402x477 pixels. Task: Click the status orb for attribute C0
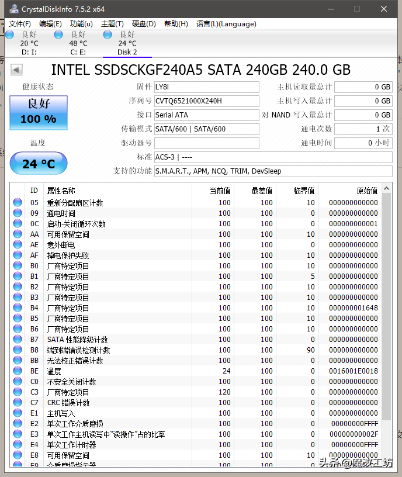[18, 381]
